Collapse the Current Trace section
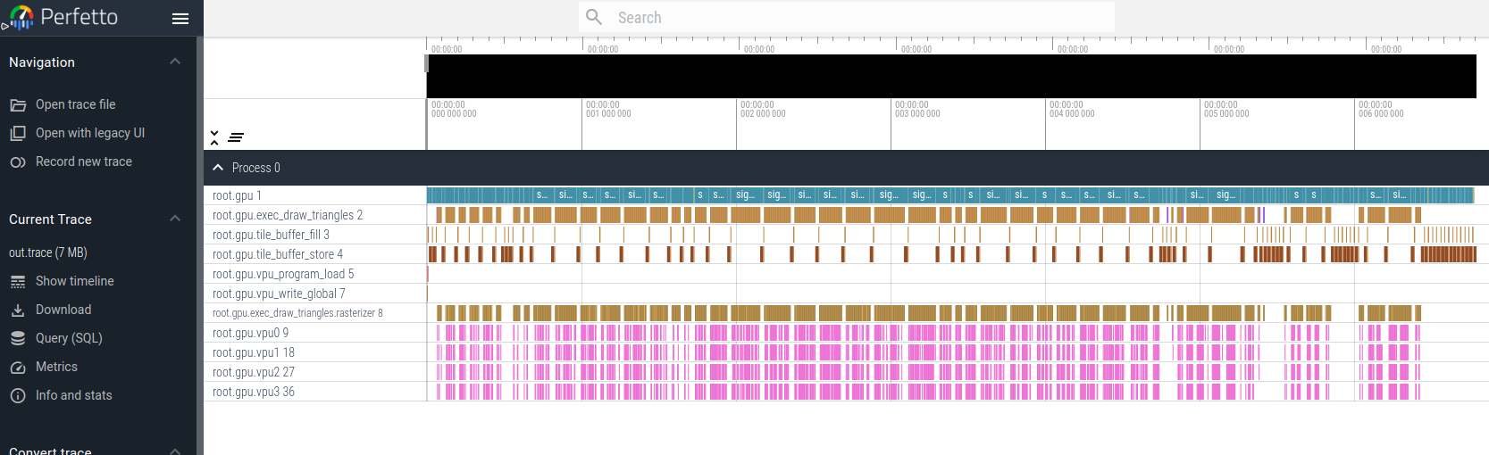1489x455 pixels. (x=175, y=219)
